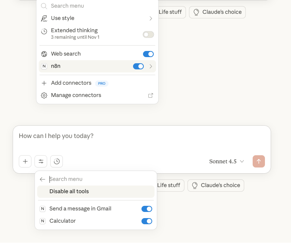The height and width of the screenshot is (243, 291).
Task: Click the external link icon beside Manage connectors
Action: 151,95
